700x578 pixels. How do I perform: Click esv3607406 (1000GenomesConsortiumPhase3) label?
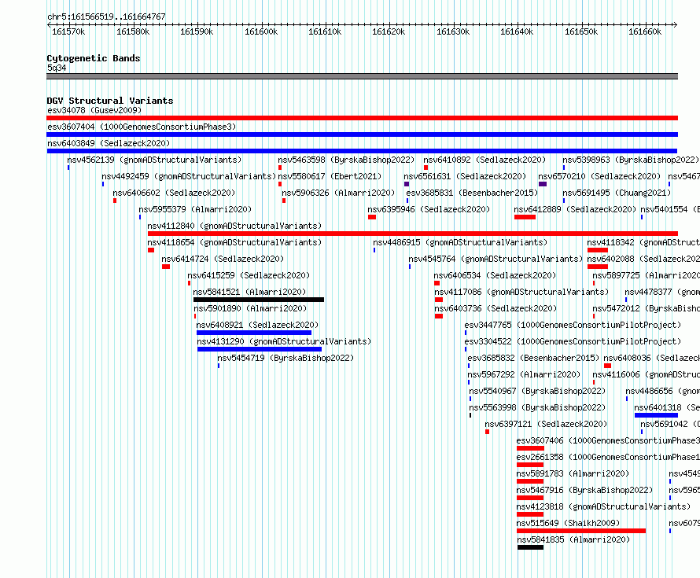(x=608, y=440)
